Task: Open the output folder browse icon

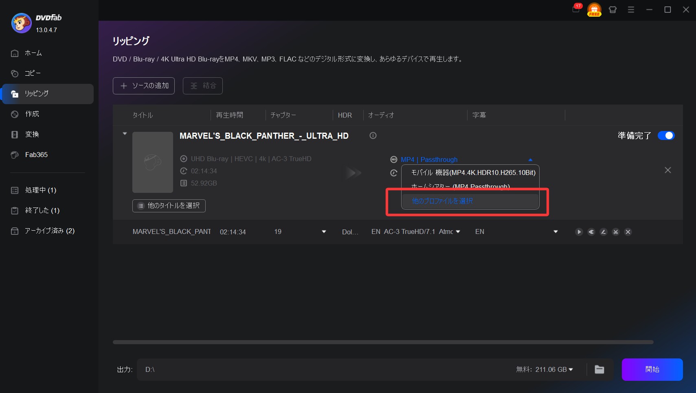Action: (599, 369)
